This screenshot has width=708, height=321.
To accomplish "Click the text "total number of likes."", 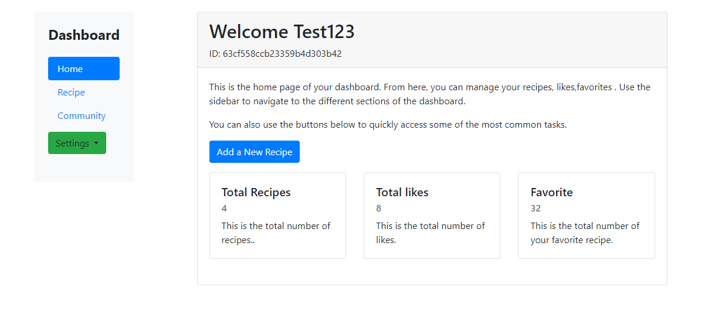I will pyautogui.click(x=431, y=233).
